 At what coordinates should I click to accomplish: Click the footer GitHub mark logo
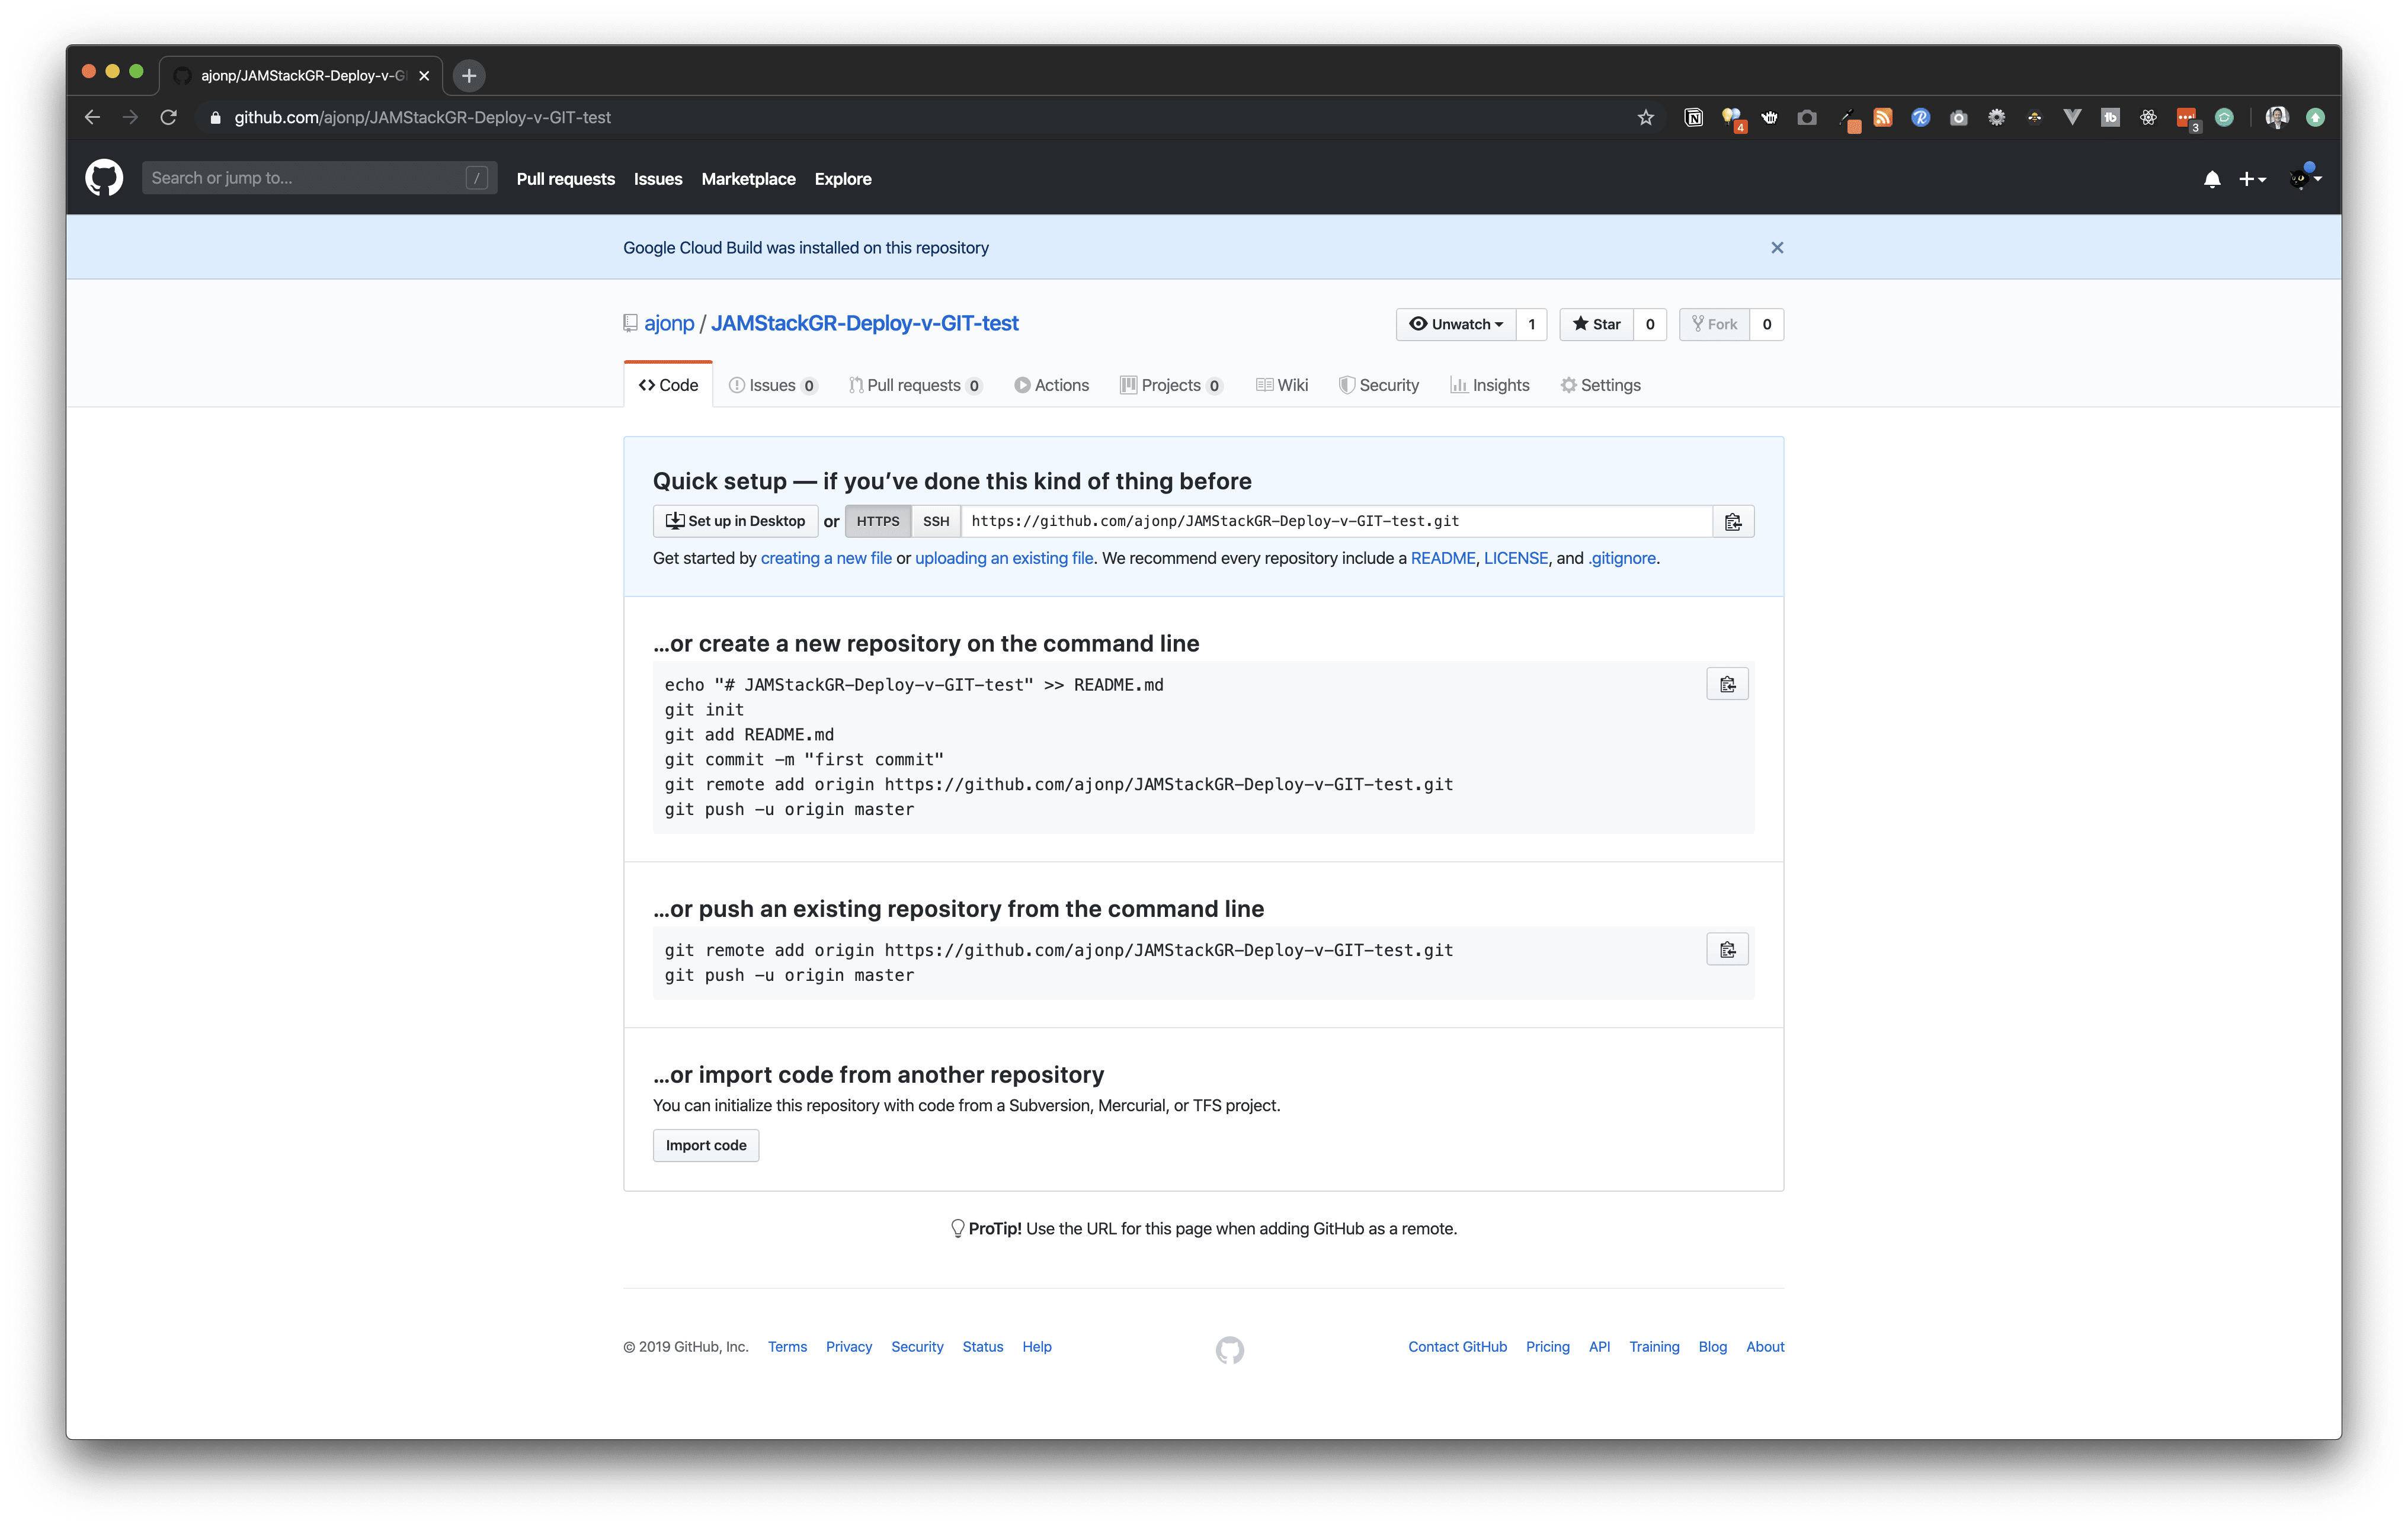pyautogui.click(x=1229, y=1350)
